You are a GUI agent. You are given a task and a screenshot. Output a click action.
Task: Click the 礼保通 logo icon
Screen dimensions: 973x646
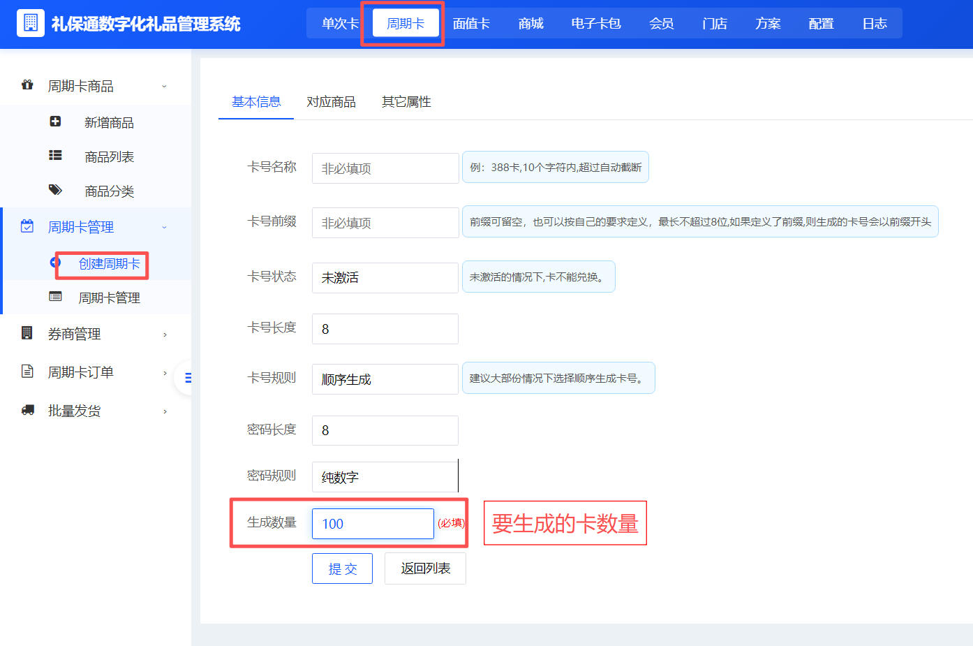coord(30,22)
